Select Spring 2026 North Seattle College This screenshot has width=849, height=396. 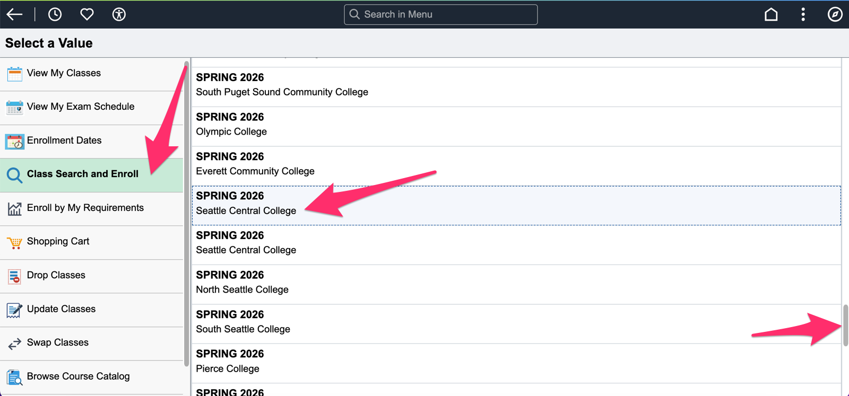coord(516,285)
